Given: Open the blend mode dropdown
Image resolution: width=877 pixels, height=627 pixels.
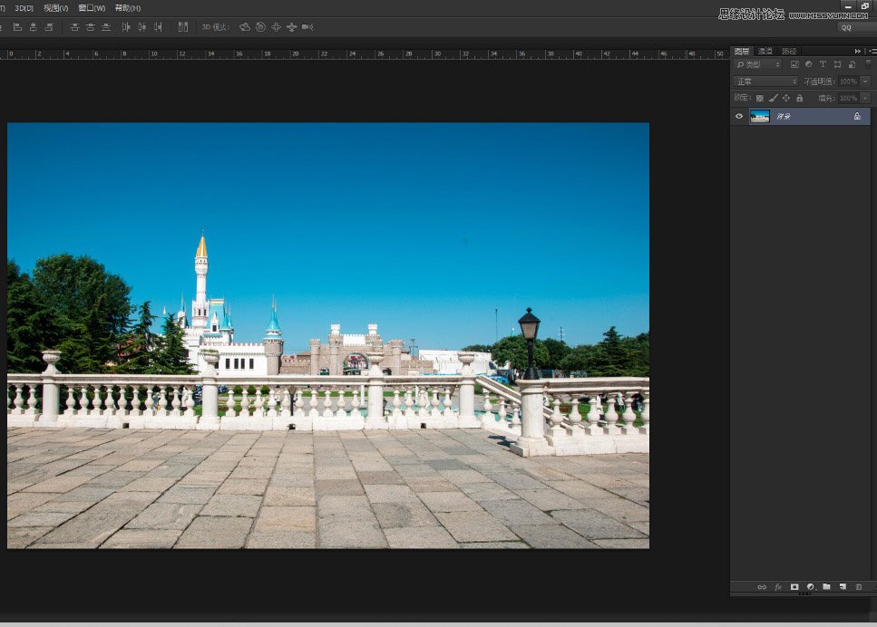Looking at the screenshot, I should point(765,82).
